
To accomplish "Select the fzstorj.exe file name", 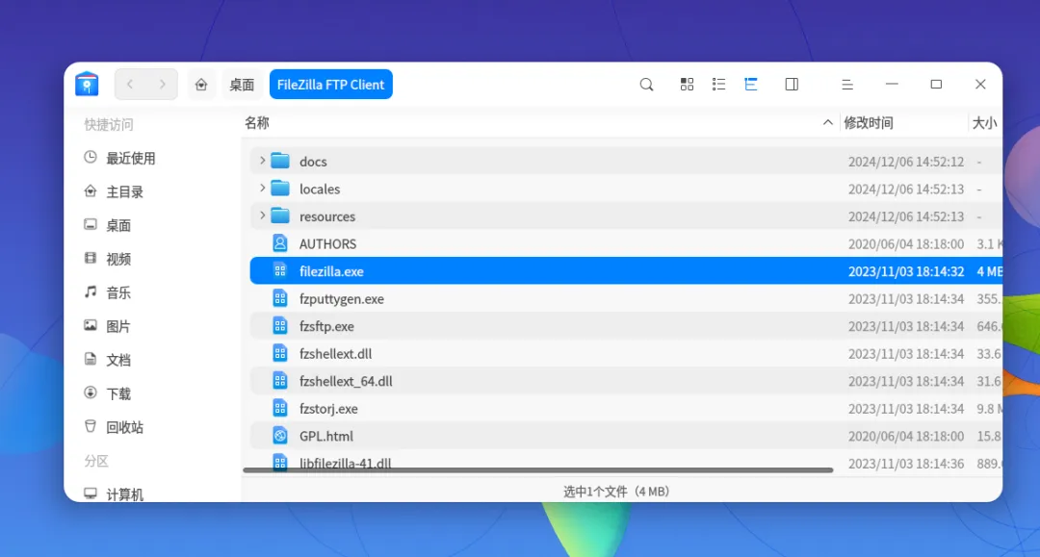I will 328,409.
